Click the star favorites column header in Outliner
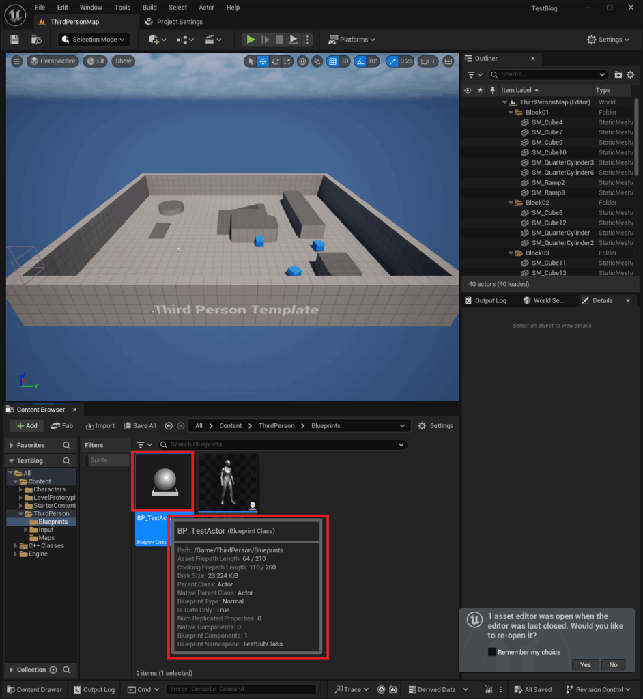This screenshot has height=699, width=643. tap(481, 91)
